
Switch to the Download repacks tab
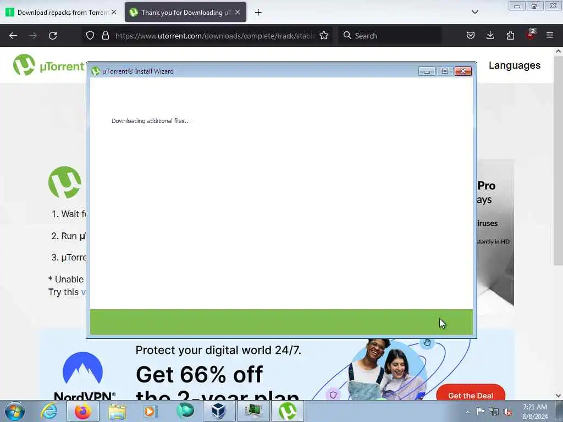62,13
